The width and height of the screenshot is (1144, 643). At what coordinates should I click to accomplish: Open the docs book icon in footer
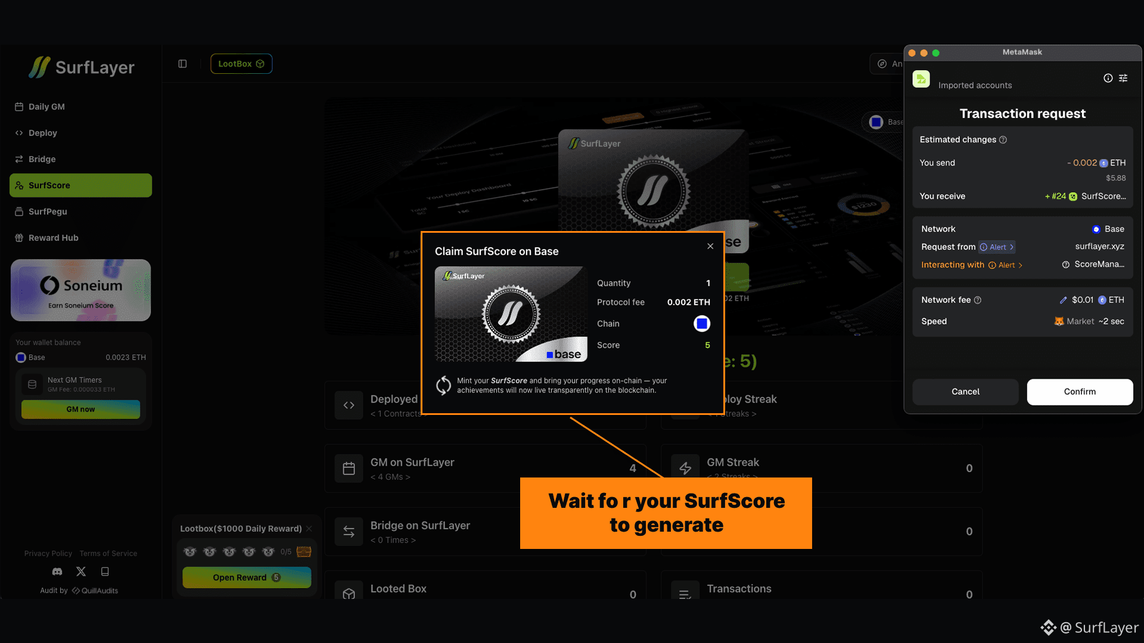(x=105, y=572)
